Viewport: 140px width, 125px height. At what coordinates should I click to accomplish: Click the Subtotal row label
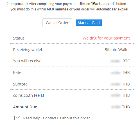(x=21, y=84)
